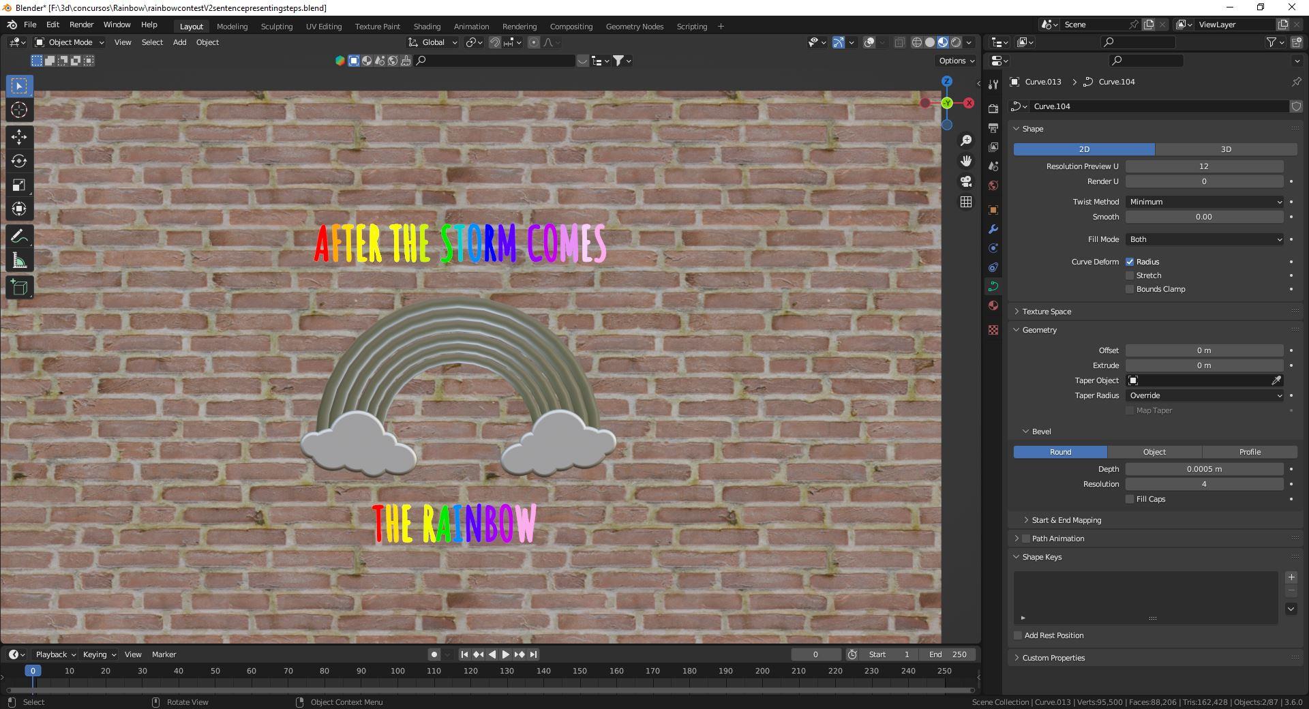Activate the Rotate tool
1309x709 pixels.
tap(19, 161)
